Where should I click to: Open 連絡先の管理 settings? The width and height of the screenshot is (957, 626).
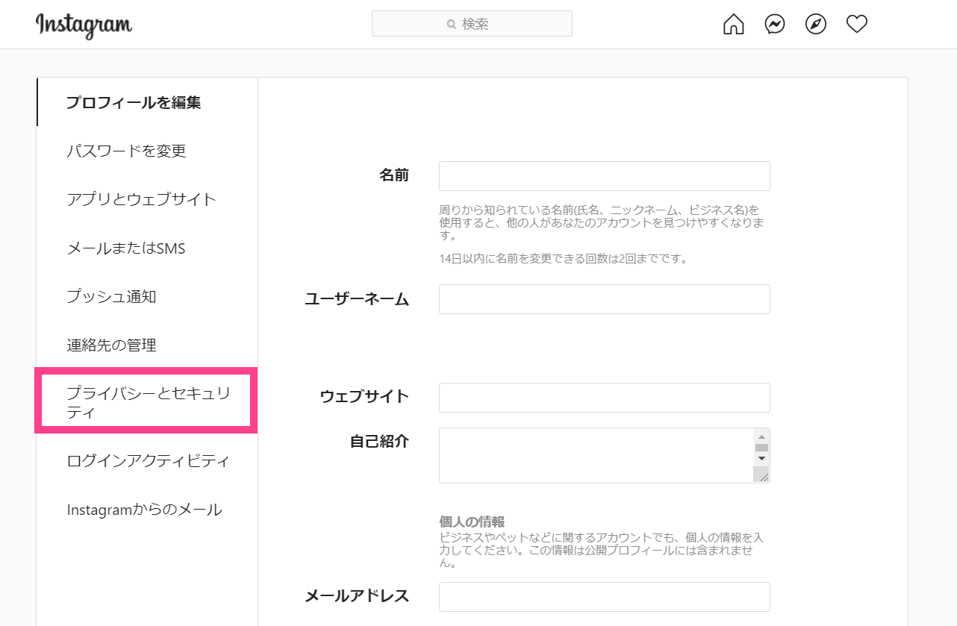(147, 345)
